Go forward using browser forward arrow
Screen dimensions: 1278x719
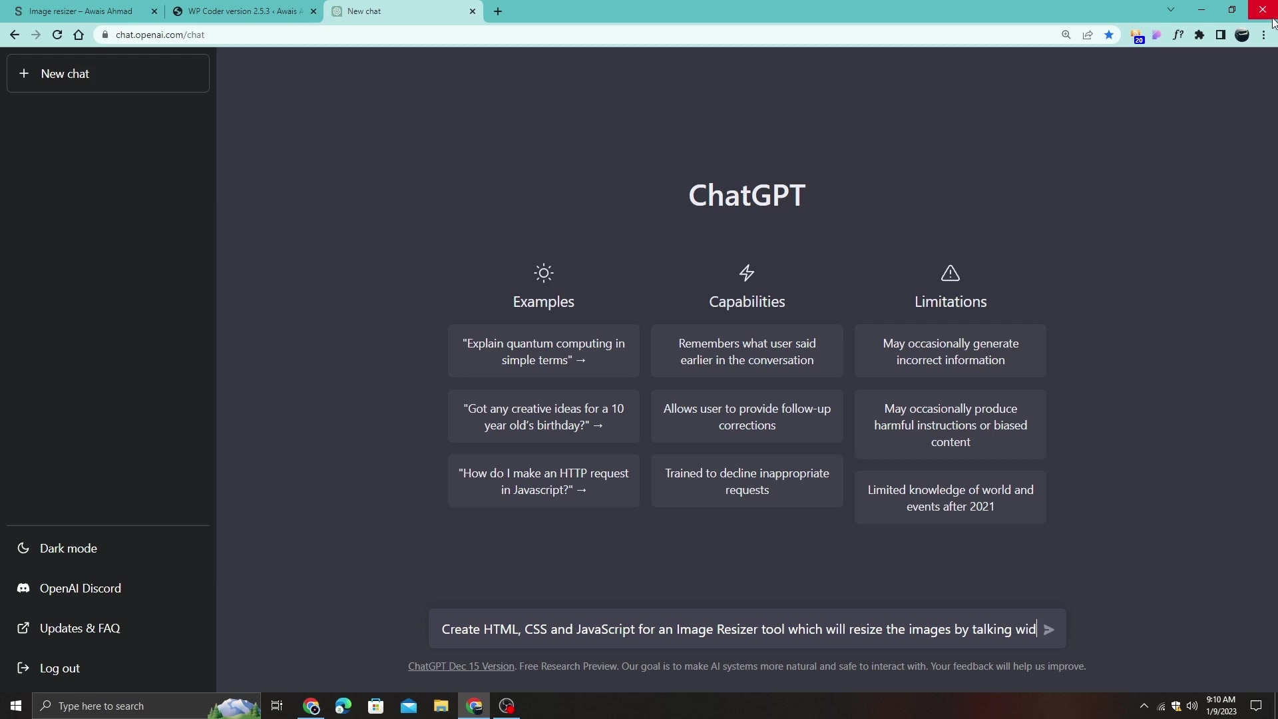point(36,35)
